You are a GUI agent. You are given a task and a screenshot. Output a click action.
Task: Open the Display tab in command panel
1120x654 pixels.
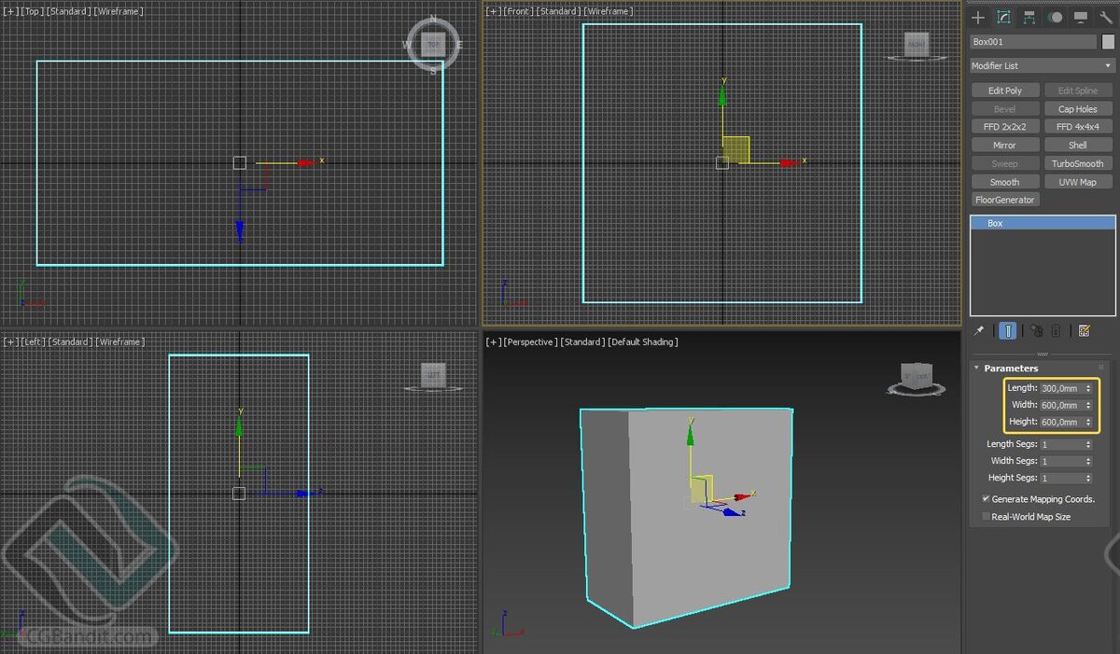click(1080, 18)
